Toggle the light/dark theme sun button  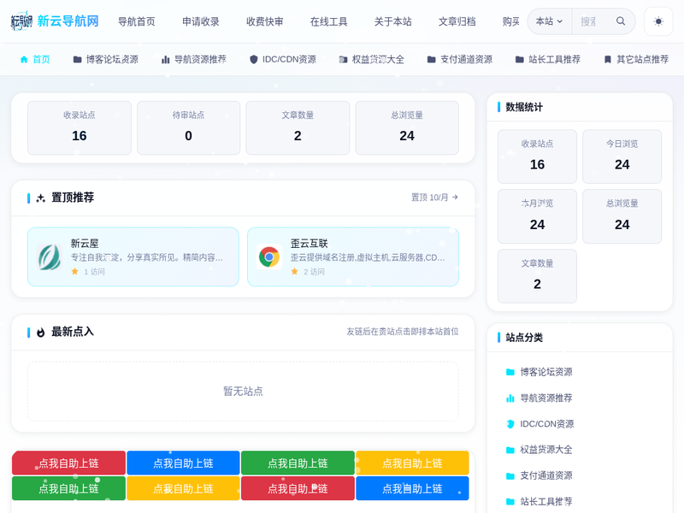658,21
